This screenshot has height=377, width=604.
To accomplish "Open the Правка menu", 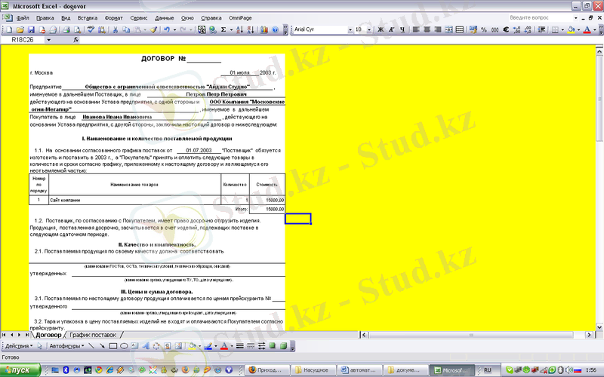I will (x=45, y=18).
